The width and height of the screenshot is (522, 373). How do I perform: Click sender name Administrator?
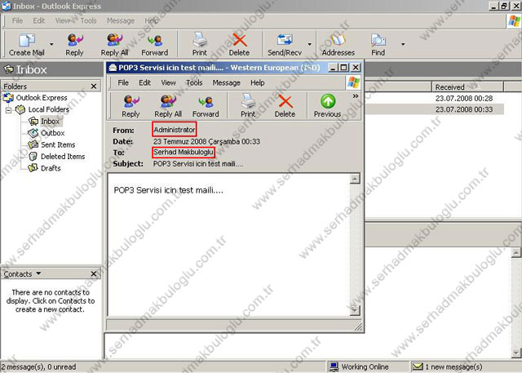point(174,130)
